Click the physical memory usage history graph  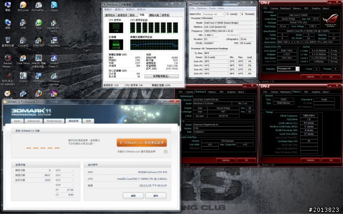pyautogui.click(x=154, y=44)
